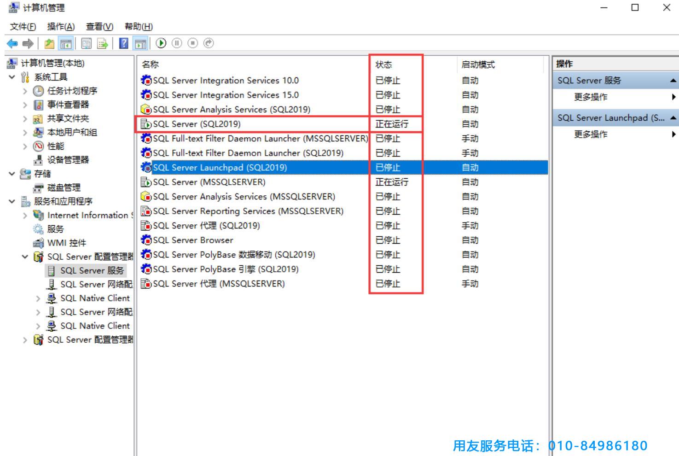This screenshot has height=456, width=679.
Task: Click the Export list toolbar icon
Action: tap(102, 44)
